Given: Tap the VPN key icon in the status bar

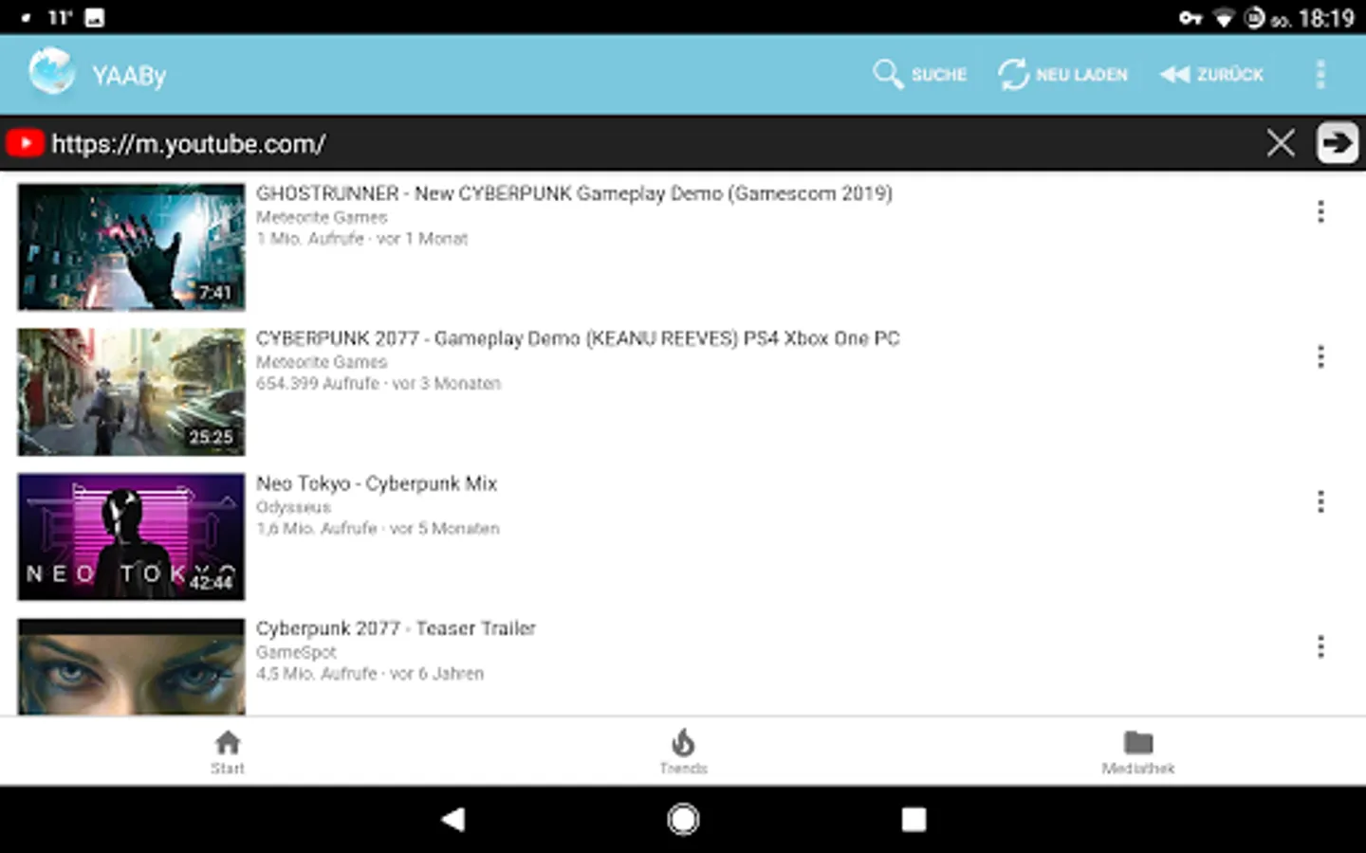Looking at the screenshot, I should click(1191, 18).
